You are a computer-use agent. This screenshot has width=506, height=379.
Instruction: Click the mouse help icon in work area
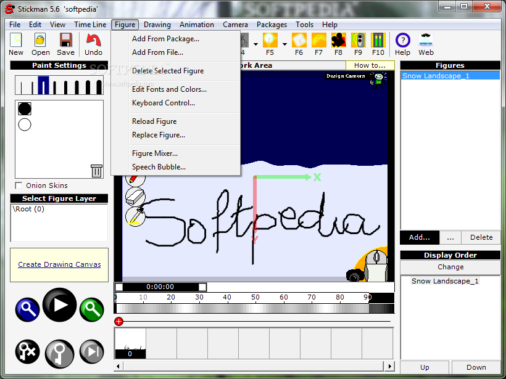376,264
